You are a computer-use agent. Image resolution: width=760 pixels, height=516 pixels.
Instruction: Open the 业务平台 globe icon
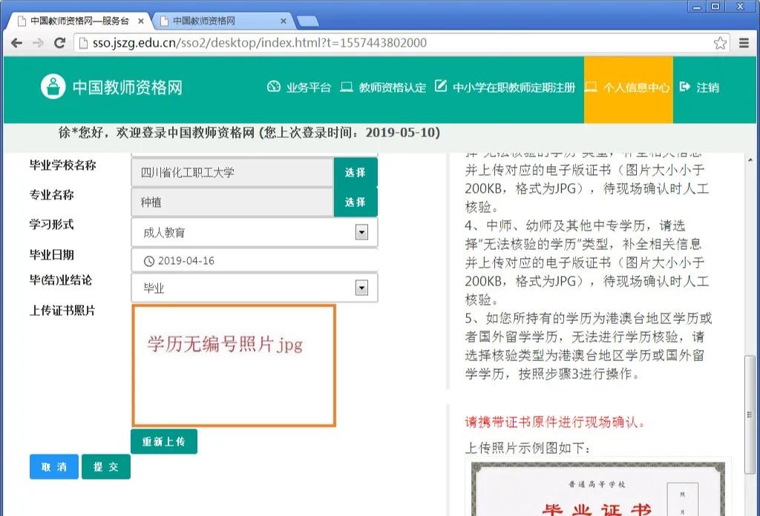tap(274, 87)
